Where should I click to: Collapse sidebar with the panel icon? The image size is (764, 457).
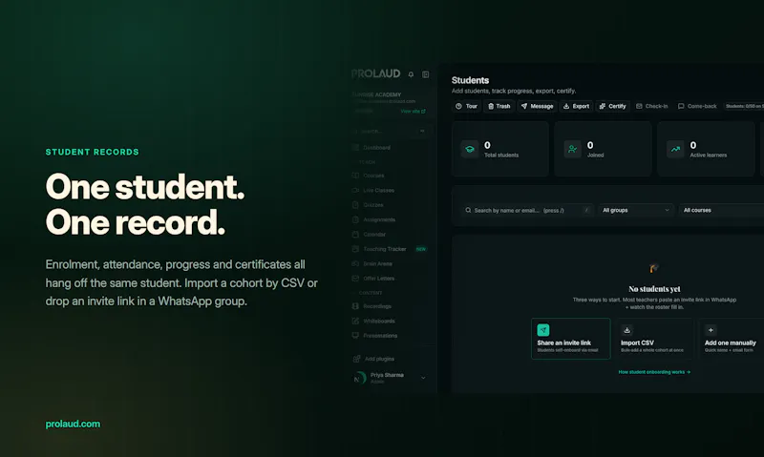click(x=425, y=74)
